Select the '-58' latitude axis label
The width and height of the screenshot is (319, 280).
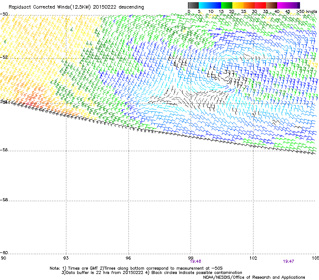coord(4,200)
